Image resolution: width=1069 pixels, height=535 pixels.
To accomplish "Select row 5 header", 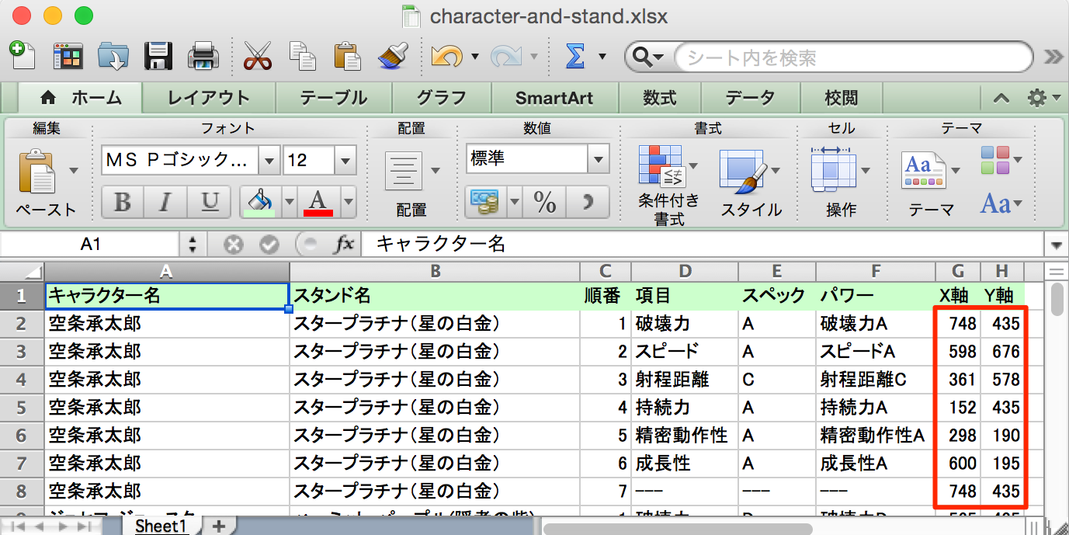I will point(22,407).
